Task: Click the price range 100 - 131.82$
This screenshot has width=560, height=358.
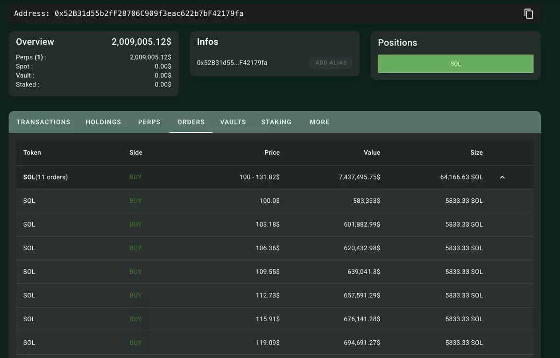Action: click(260, 177)
